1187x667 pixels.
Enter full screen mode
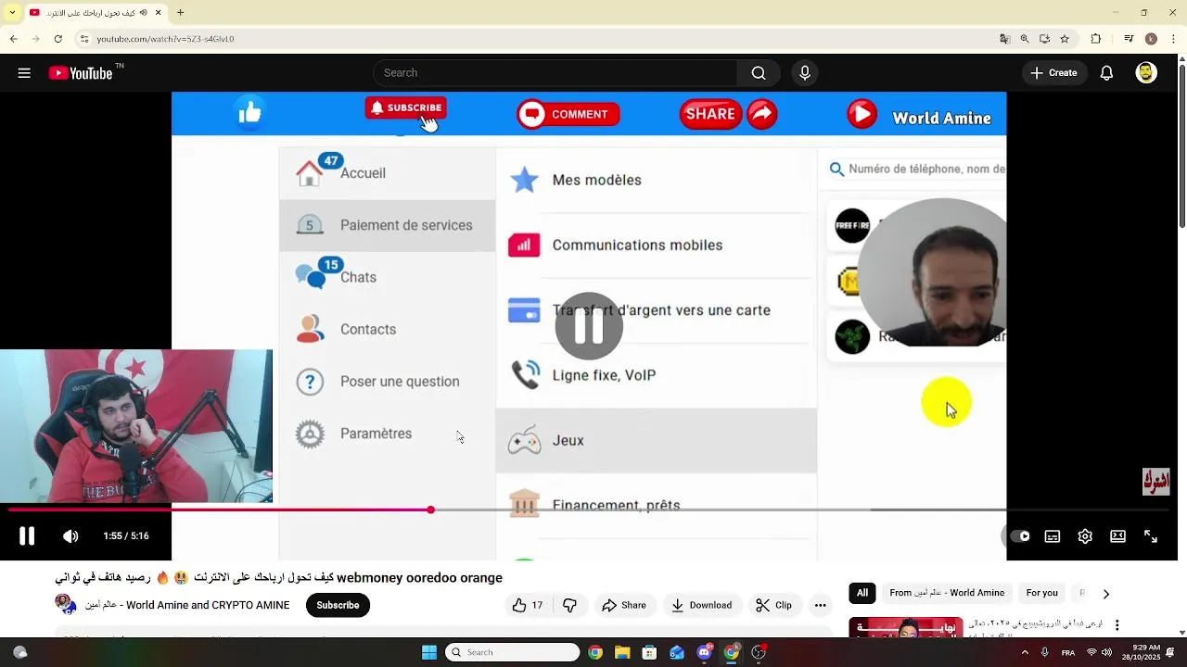point(1151,536)
